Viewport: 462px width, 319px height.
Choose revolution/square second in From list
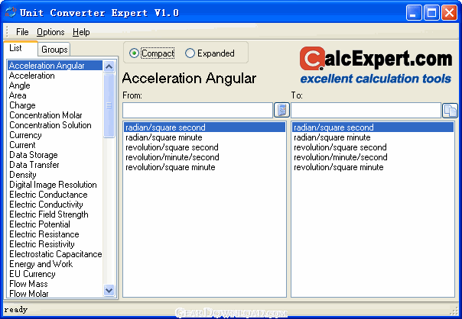tap(204, 147)
